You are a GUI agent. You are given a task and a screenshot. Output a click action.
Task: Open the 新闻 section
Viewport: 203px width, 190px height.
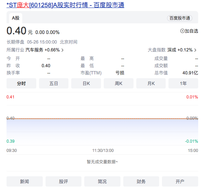pyautogui.click(x=25, y=181)
